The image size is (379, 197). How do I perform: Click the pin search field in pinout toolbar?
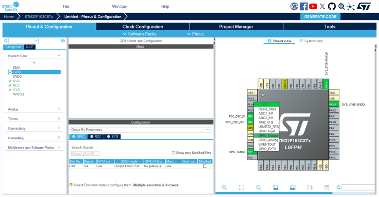pyautogui.click(x=358, y=187)
